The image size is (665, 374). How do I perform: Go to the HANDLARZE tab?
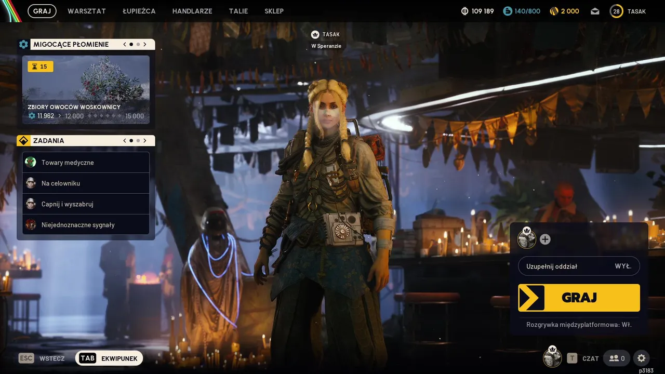[x=192, y=11]
